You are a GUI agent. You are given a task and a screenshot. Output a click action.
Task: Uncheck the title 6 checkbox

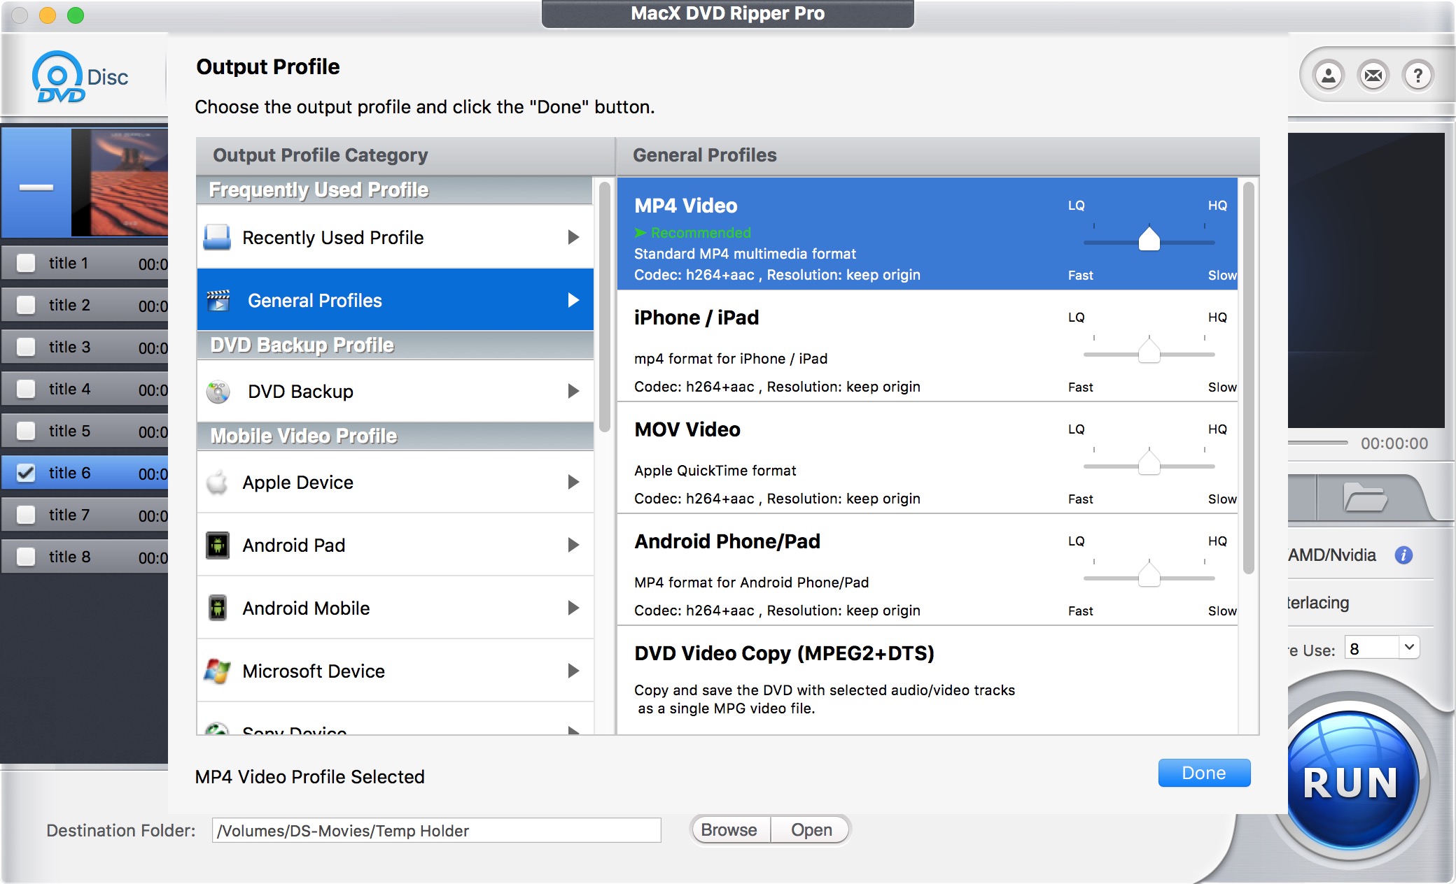[x=26, y=473]
